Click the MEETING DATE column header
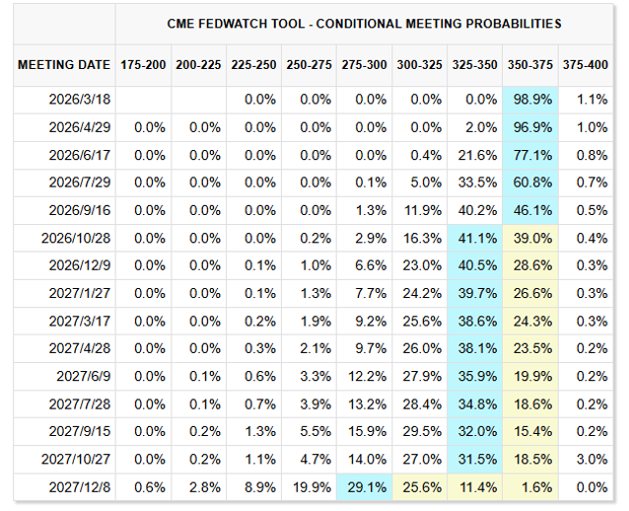Screen dimensions: 629x511 tap(63, 64)
